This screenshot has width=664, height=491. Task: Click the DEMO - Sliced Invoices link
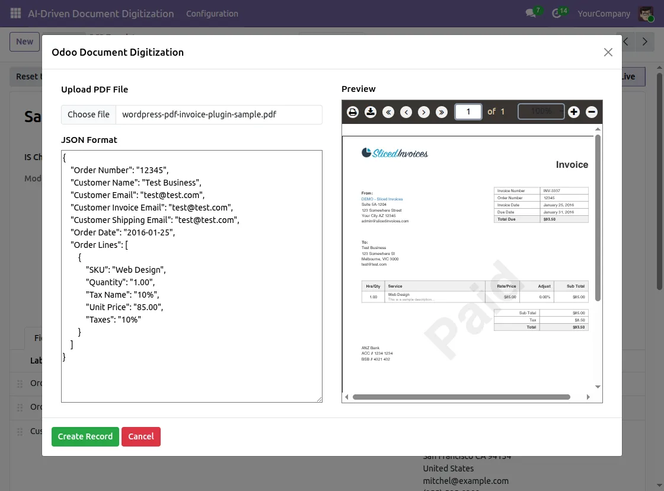[x=382, y=199]
